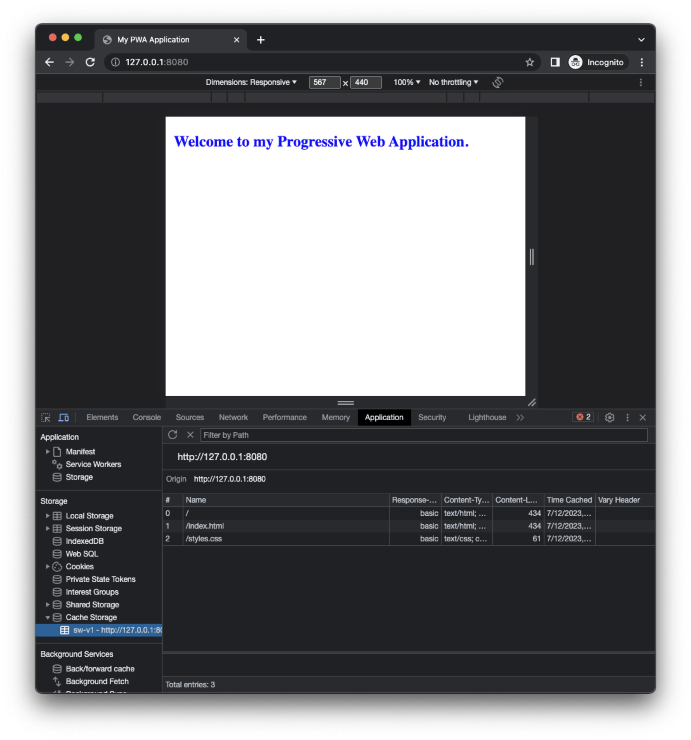The width and height of the screenshot is (691, 740).
Task: Open the Dimensions: Responsive dropdown
Action: point(251,82)
